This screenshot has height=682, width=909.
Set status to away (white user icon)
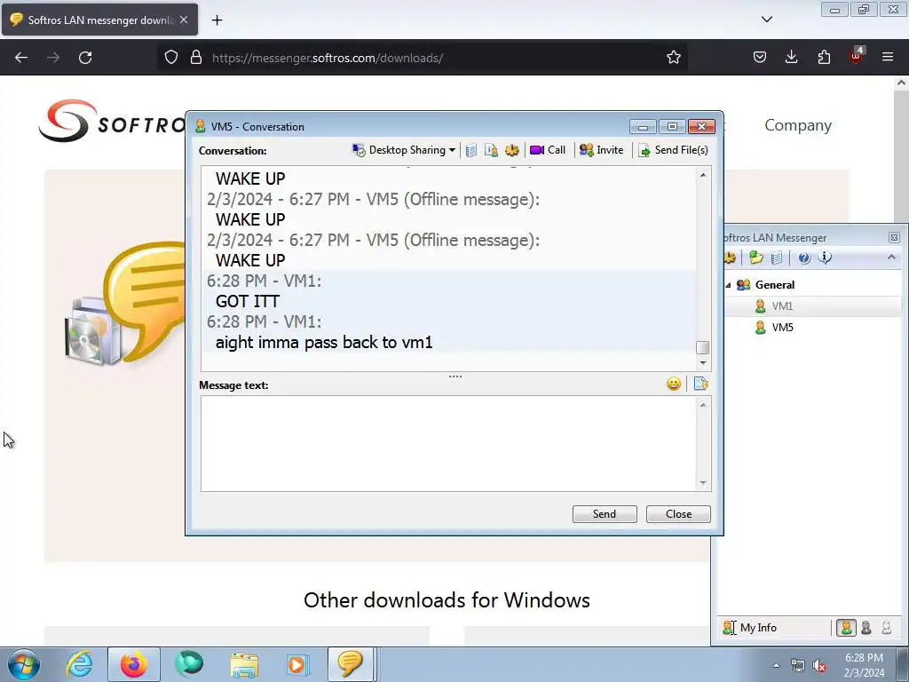[887, 628]
